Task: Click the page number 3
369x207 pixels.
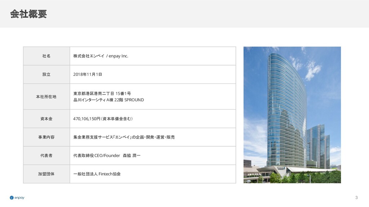Action: click(356, 198)
